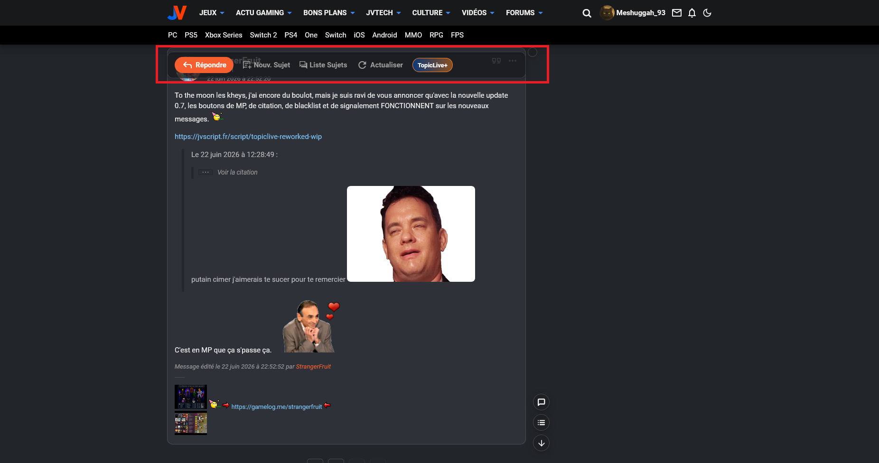Click the TopicLive+ badge button
The height and width of the screenshot is (463, 879).
coord(432,65)
